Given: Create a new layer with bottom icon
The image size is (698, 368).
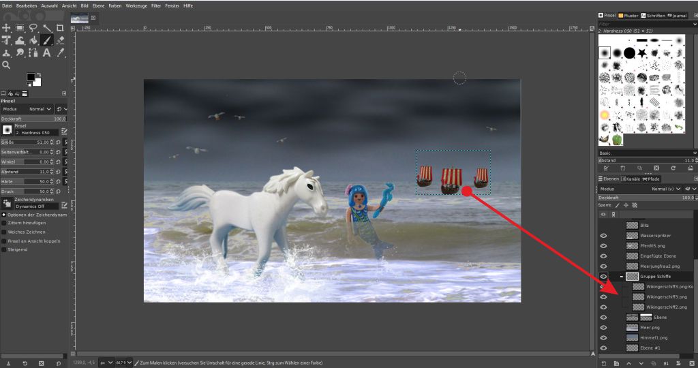Looking at the screenshot, I should (604, 363).
